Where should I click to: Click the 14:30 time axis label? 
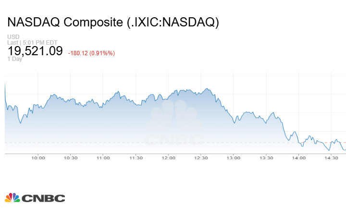pyautogui.click(x=331, y=158)
